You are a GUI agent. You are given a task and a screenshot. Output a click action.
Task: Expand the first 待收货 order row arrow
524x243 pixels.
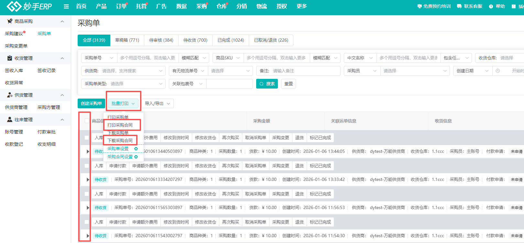point(88,151)
